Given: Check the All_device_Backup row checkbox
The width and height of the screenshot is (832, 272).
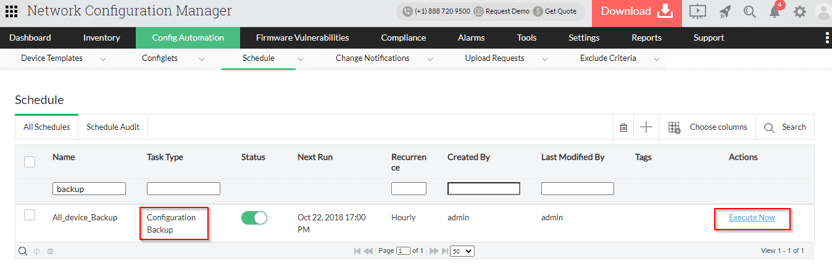Looking at the screenshot, I should pos(29,215).
